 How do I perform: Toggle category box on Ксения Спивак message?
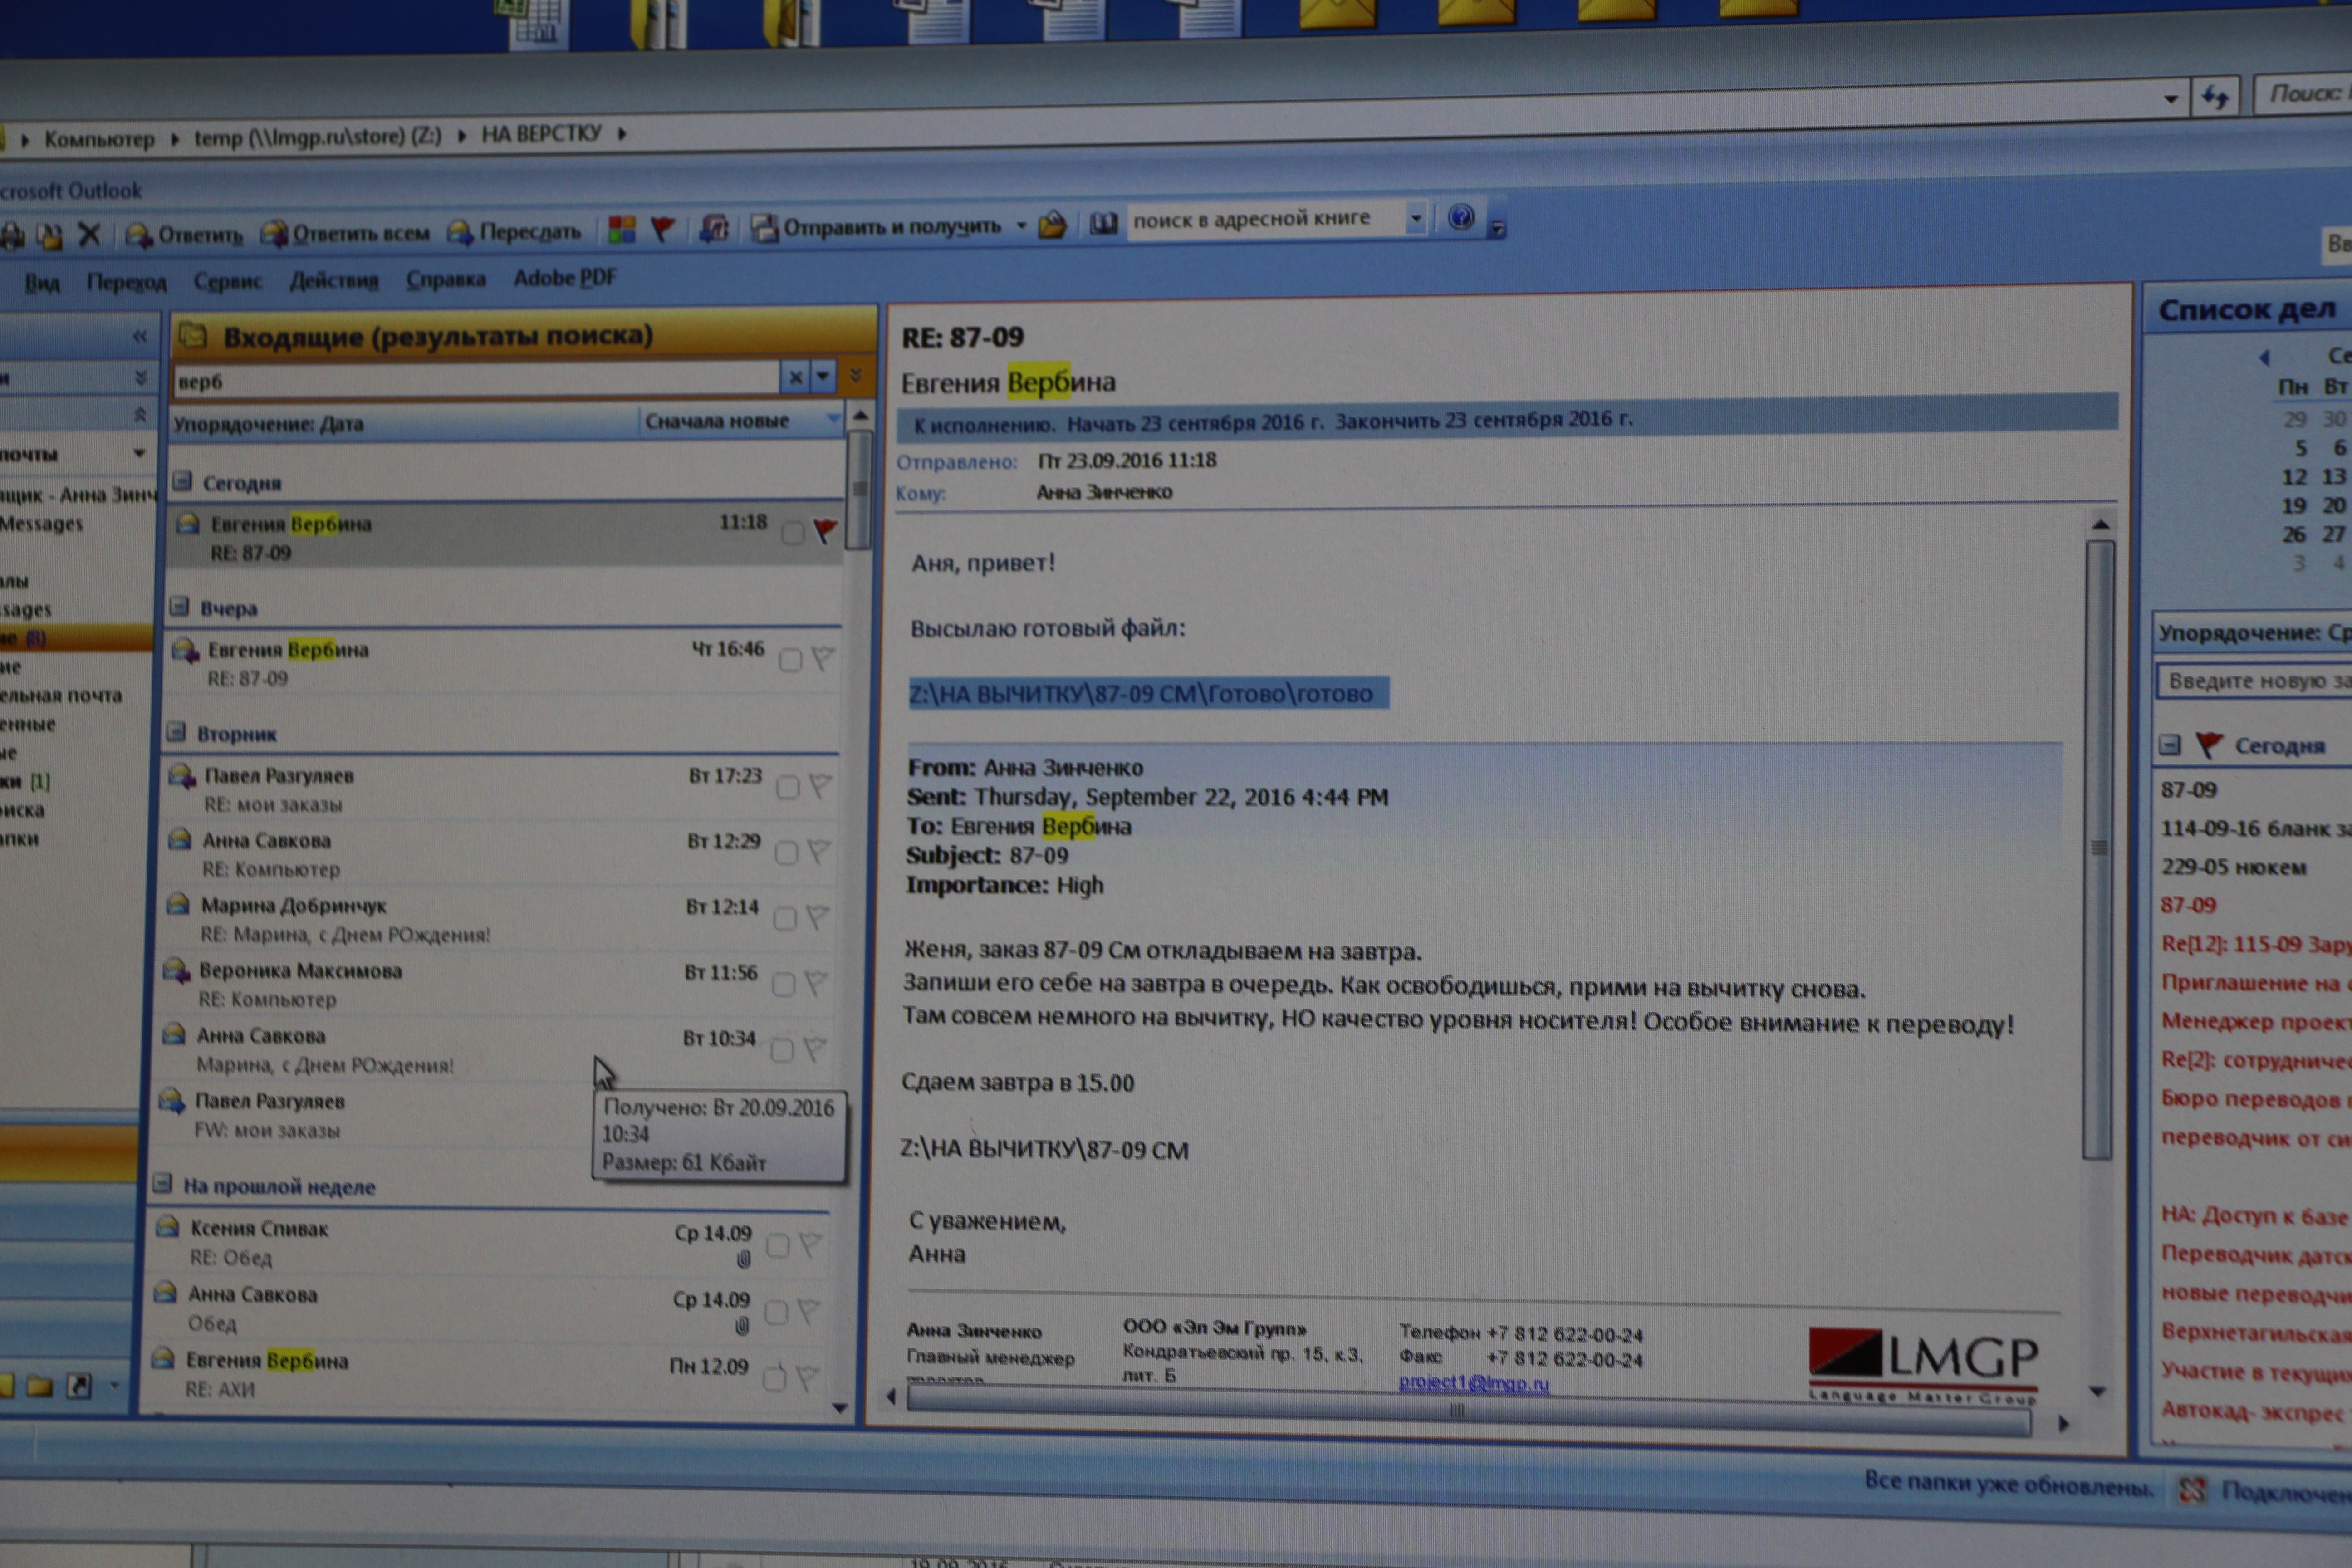pyautogui.click(x=778, y=1246)
